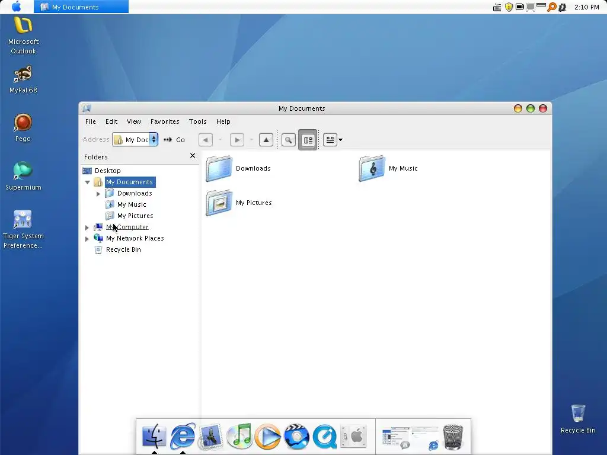Screen dimensions: 607x455
Task: Expand the My Computer tree node
Action: [87, 227]
